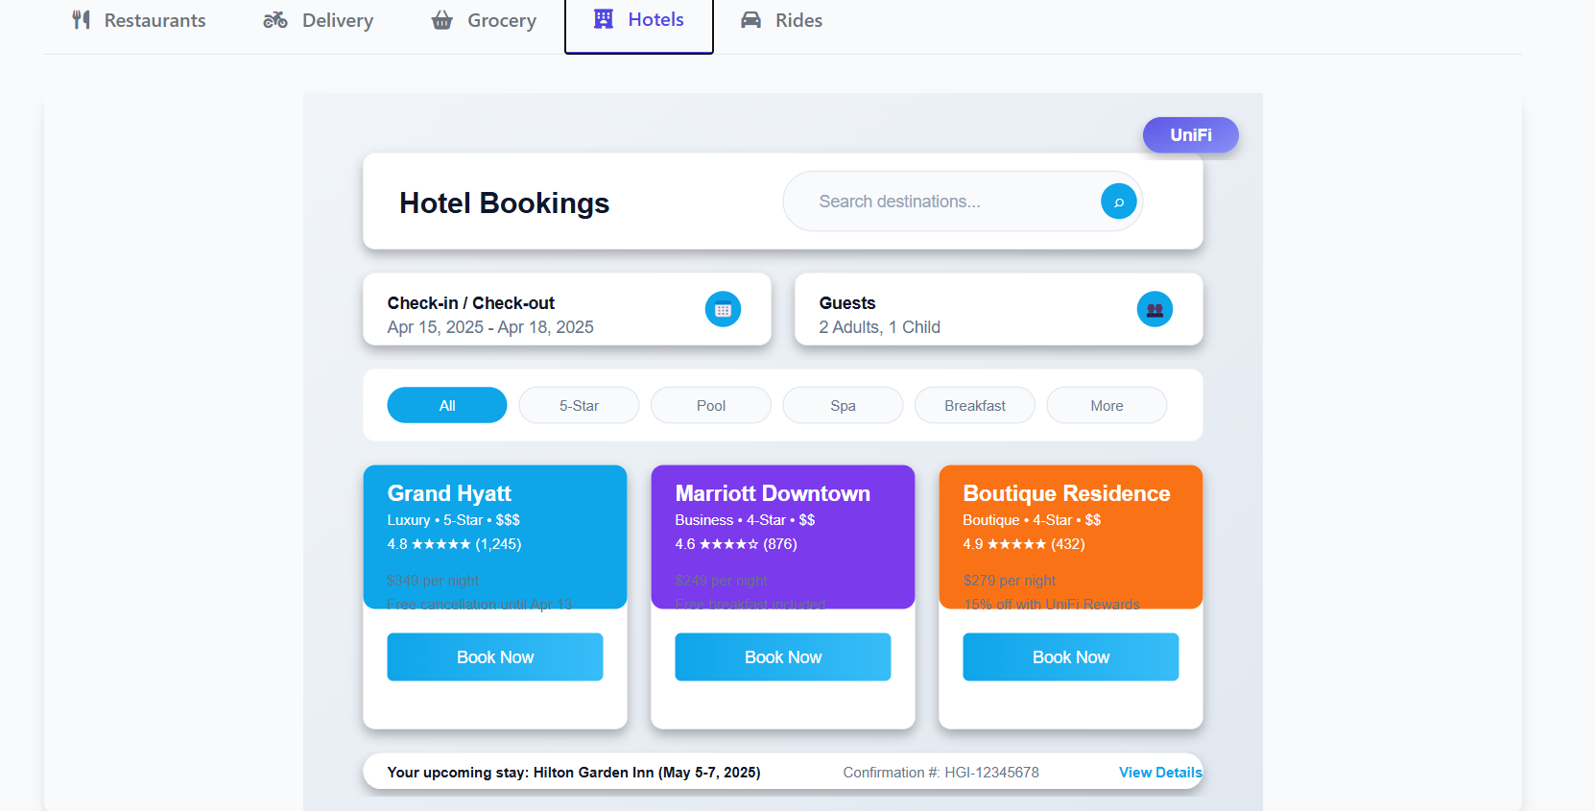Screen dimensions: 1595x811
Task: Open the Guests selector card
Action: pyautogui.click(x=999, y=309)
